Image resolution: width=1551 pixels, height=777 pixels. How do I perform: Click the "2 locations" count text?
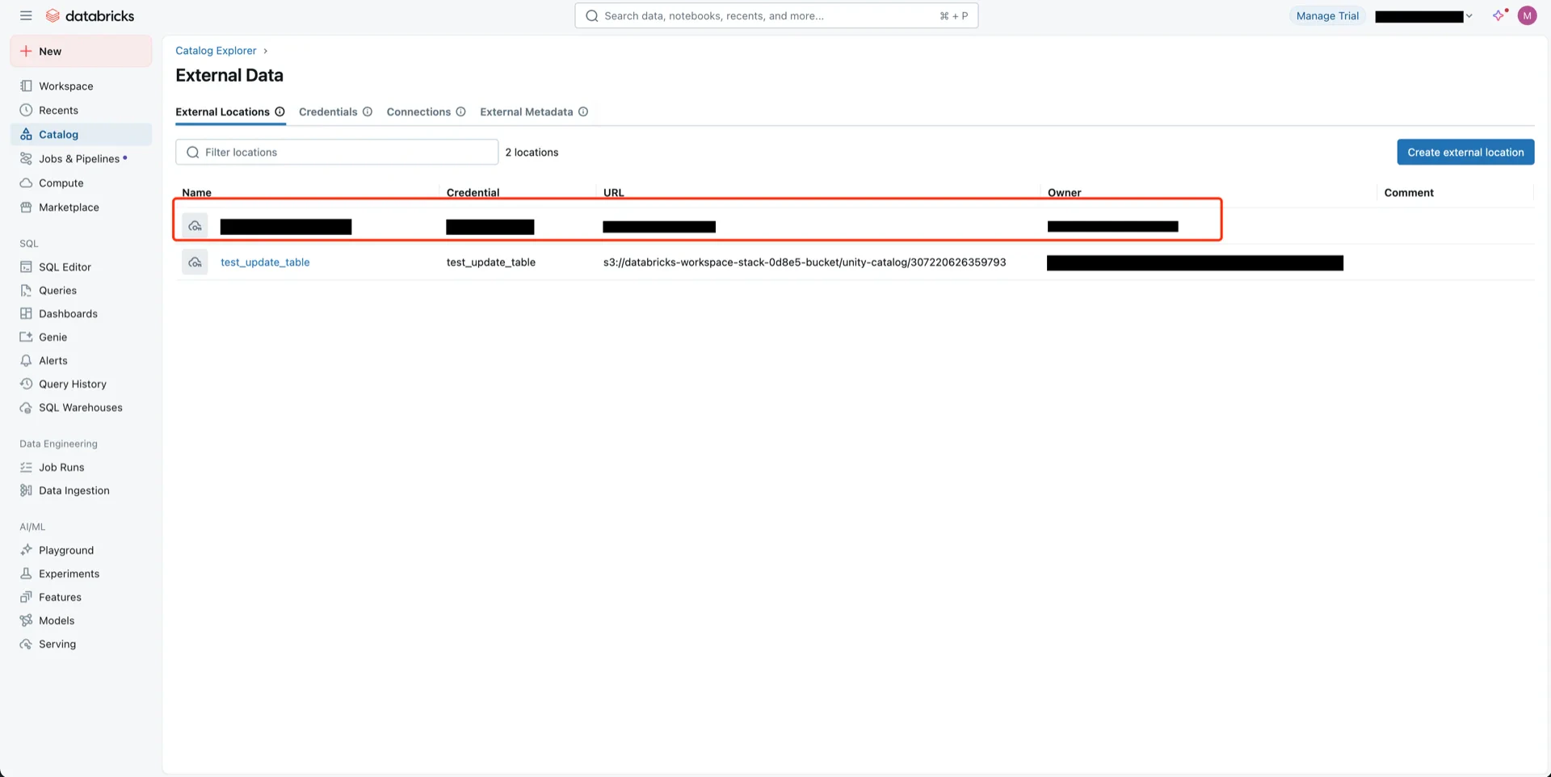pyautogui.click(x=532, y=152)
